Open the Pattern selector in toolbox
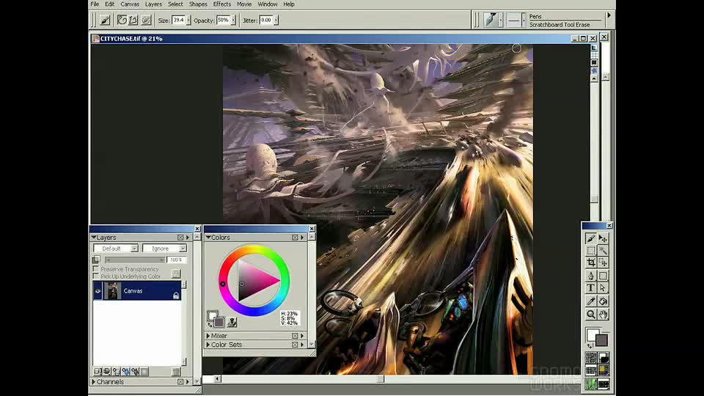 tap(591, 370)
